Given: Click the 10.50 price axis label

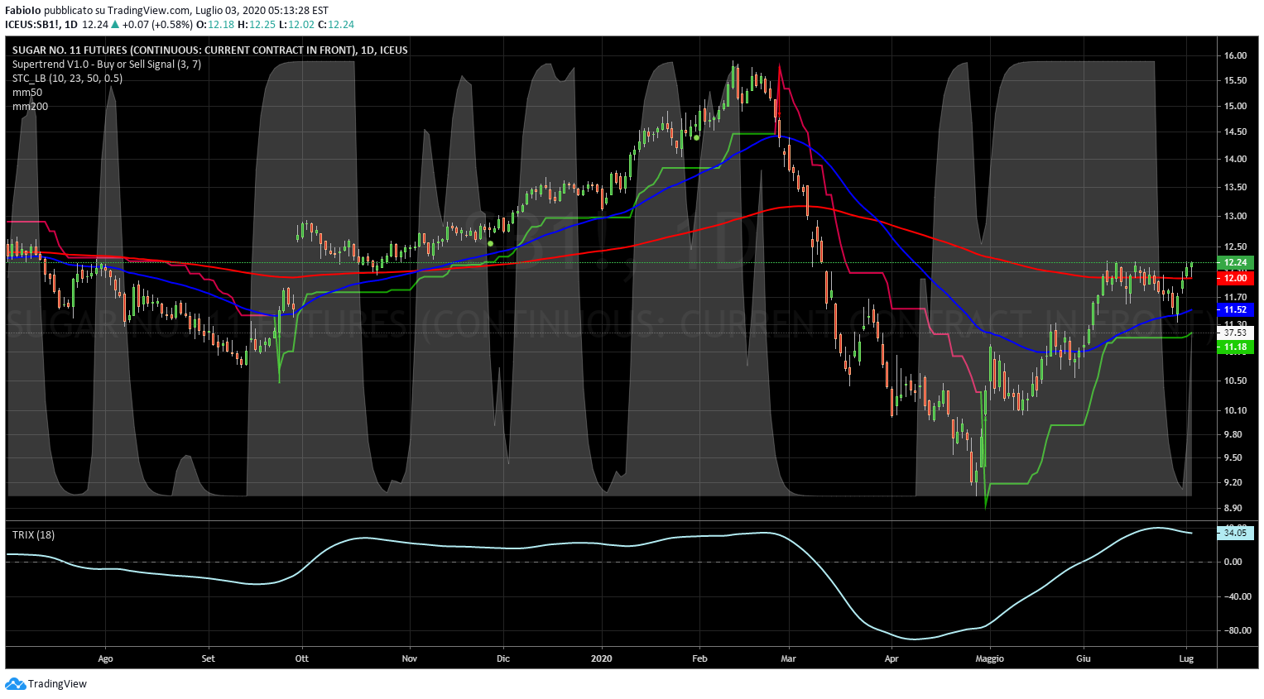Looking at the screenshot, I should click(1235, 381).
